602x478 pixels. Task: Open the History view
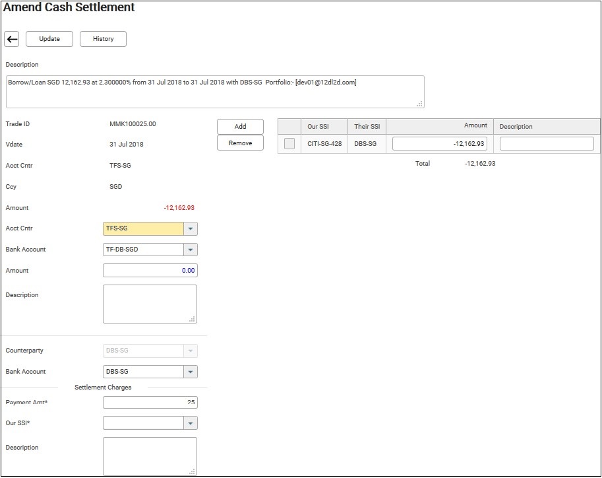103,39
